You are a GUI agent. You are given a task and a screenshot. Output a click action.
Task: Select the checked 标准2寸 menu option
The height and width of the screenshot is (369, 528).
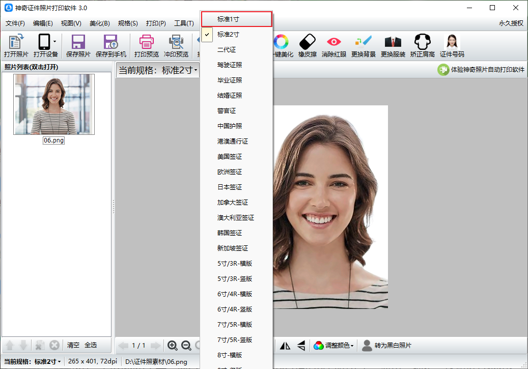point(228,35)
